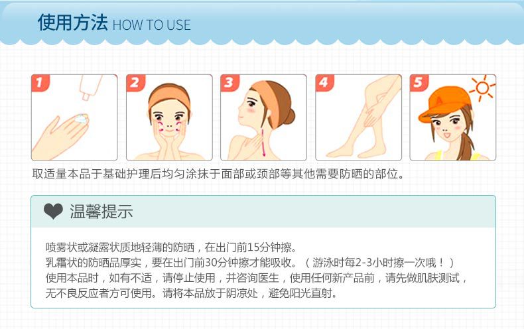
Task: Click the red number 3 badge
Action: pyautogui.click(x=229, y=83)
